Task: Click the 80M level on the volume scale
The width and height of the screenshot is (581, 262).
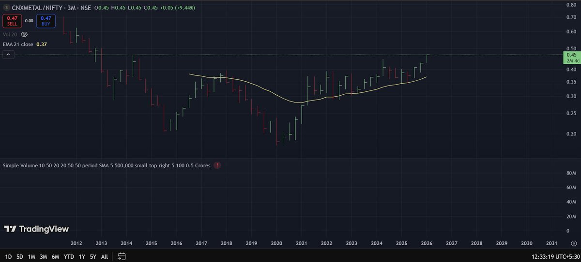Action: (571, 173)
